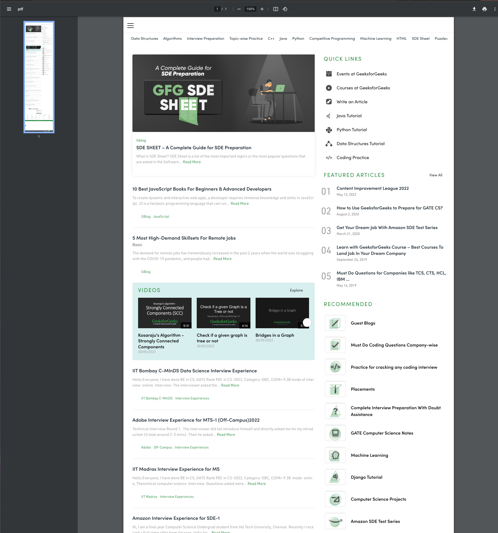This screenshot has width=498, height=533.
Task: Download the PDF file
Action: [x=474, y=9]
